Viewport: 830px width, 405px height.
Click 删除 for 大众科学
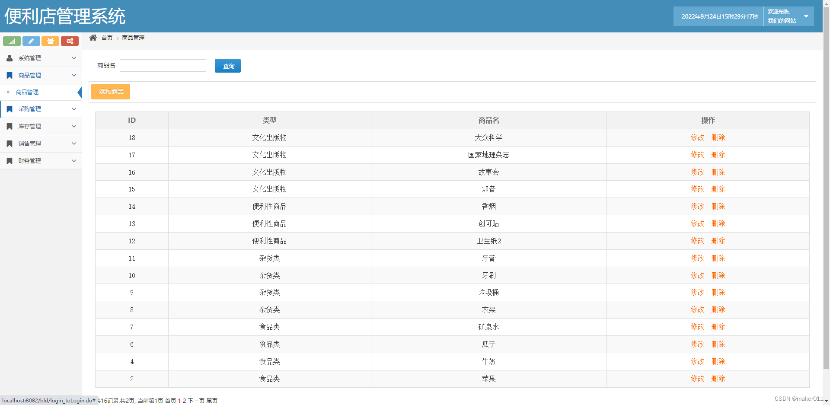click(718, 137)
